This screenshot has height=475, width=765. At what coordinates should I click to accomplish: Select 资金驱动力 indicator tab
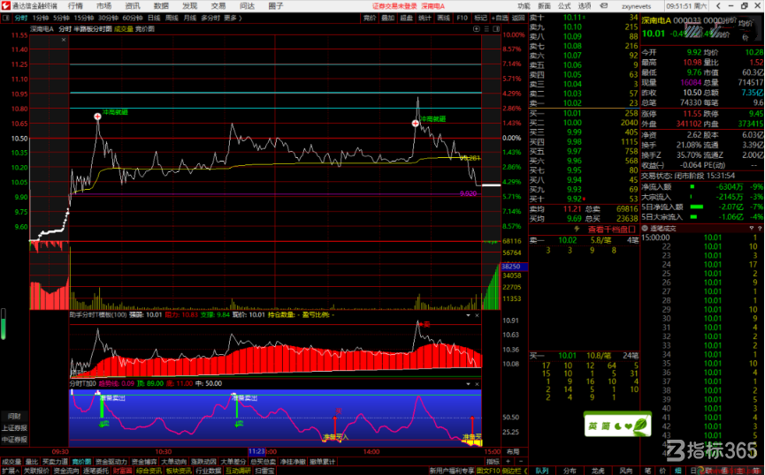[x=111, y=462]
